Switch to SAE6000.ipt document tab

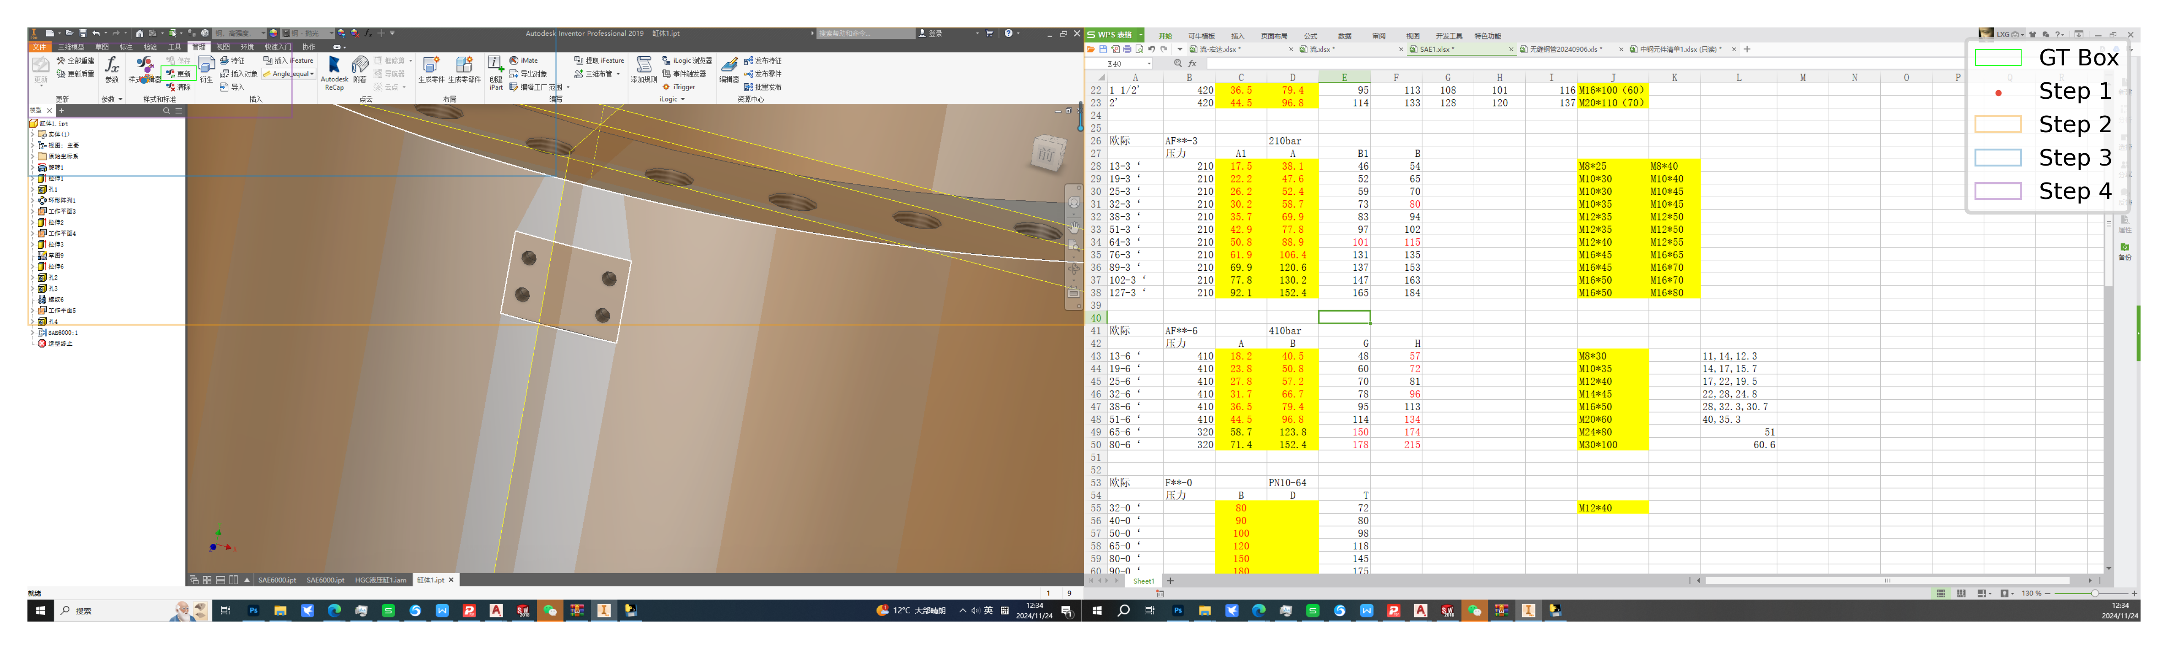277,580
